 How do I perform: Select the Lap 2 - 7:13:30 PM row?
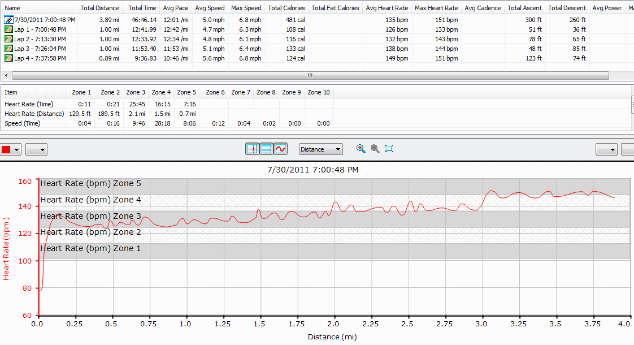click(x=317, y=39)
